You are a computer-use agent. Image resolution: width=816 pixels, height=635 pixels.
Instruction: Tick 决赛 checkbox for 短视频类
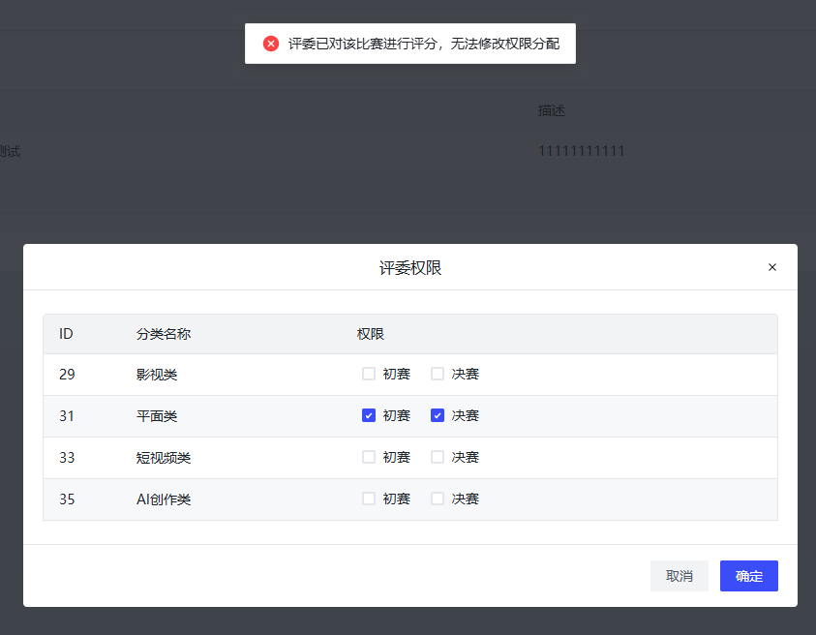(x=438, y=457)
